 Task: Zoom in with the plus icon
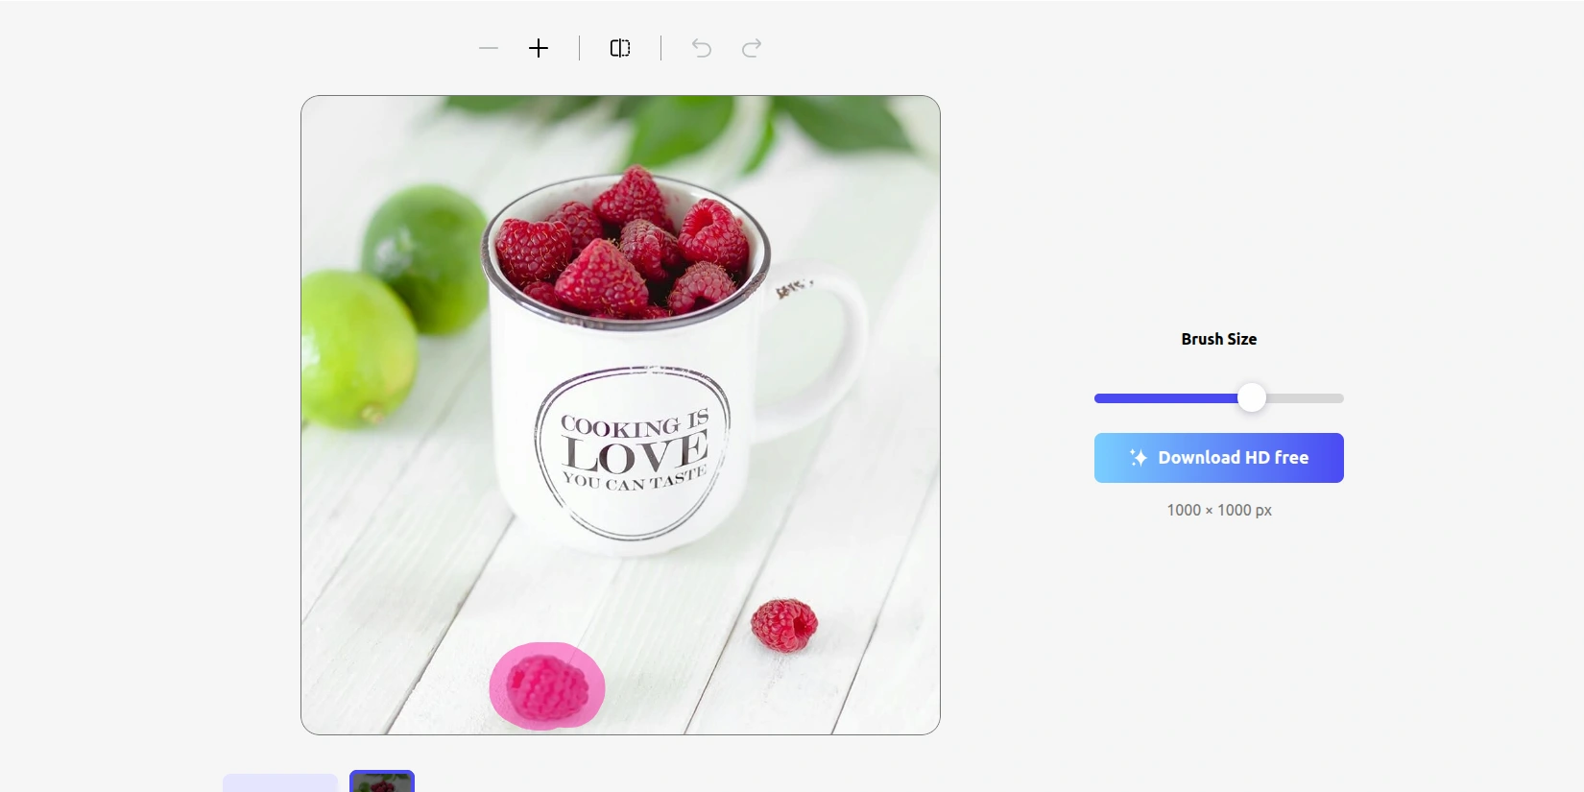pyautogui.click(x=539, y=48)
